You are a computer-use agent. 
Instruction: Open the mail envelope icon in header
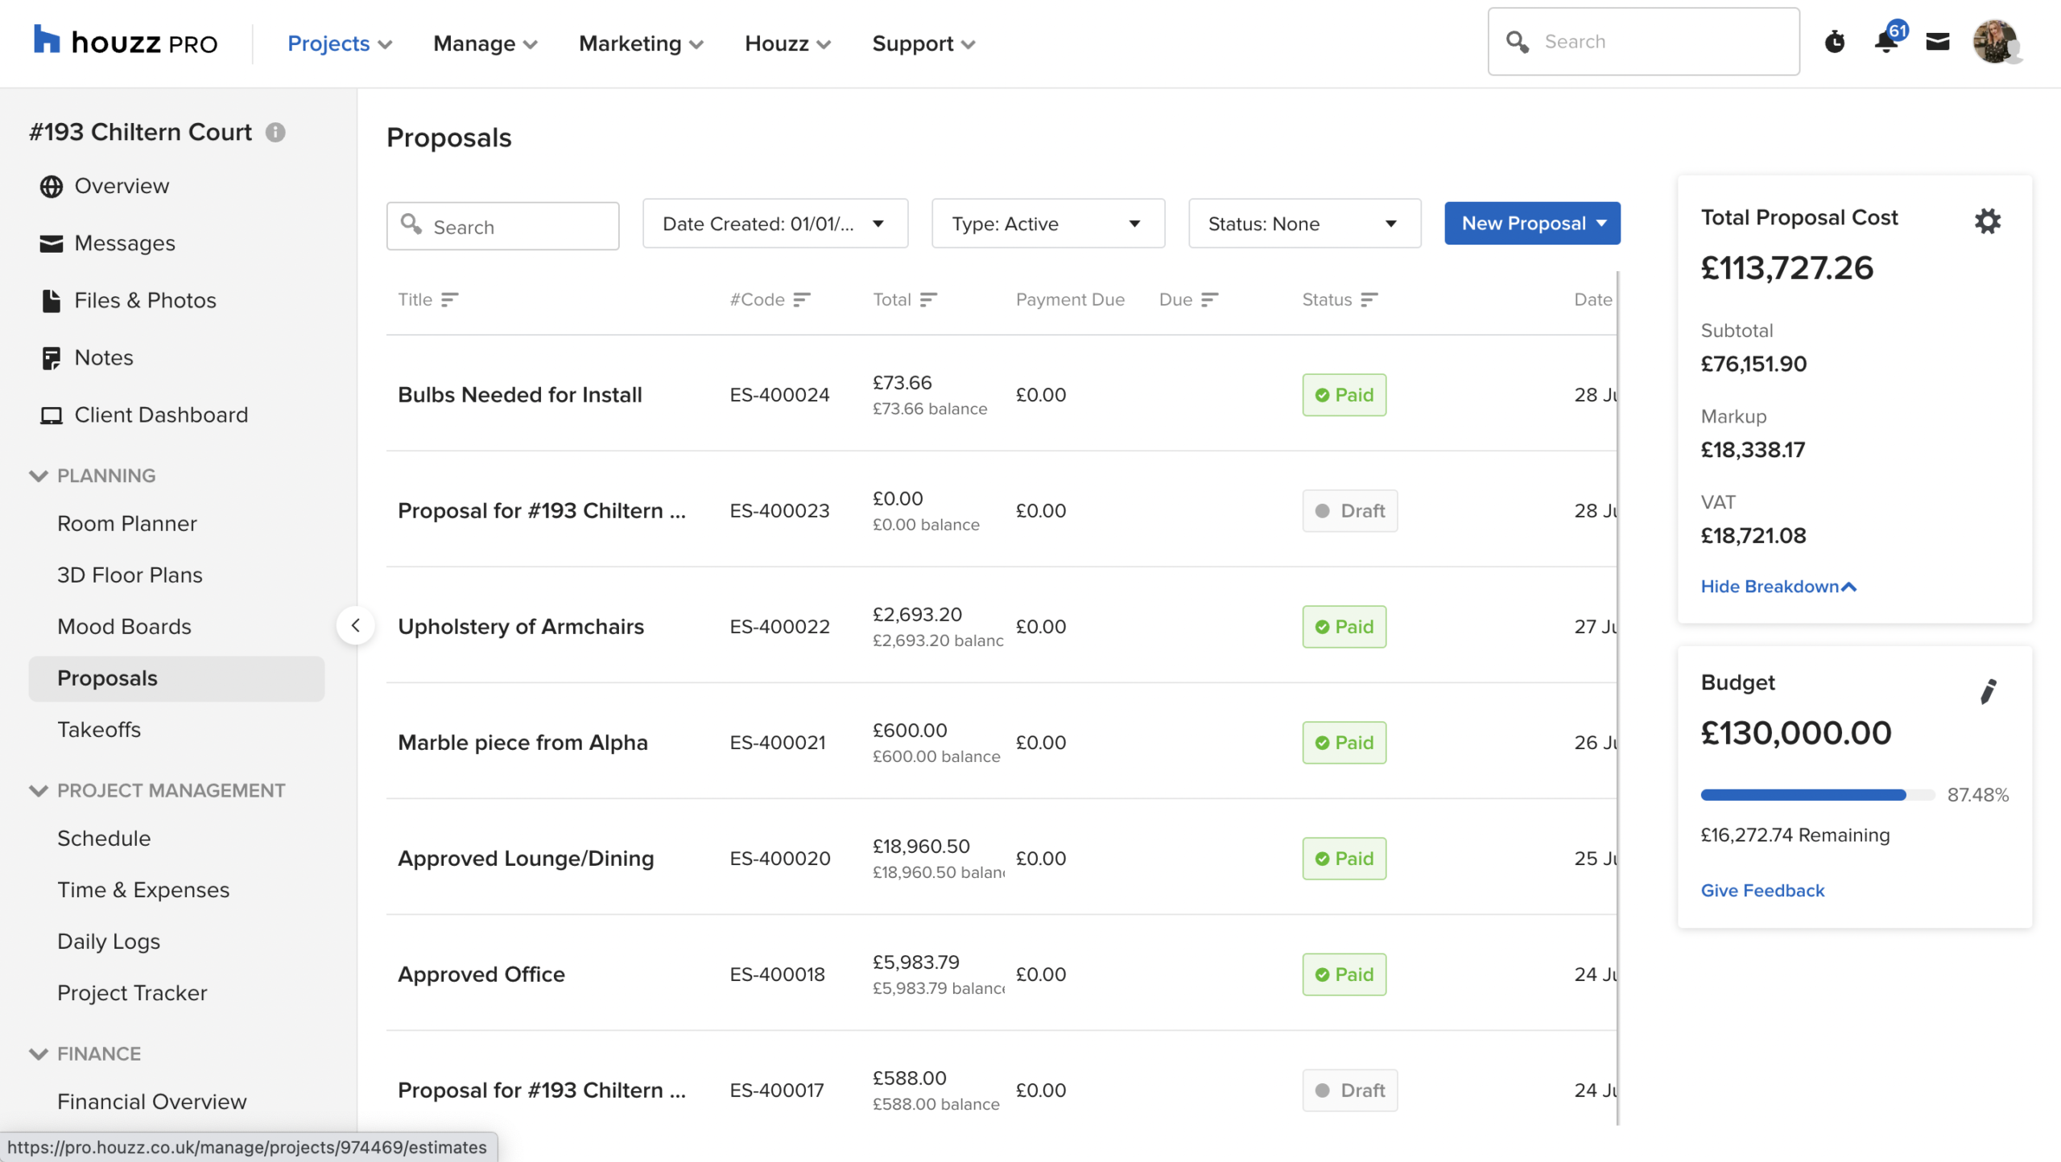pyautogui.click(x=1937, y=42)
